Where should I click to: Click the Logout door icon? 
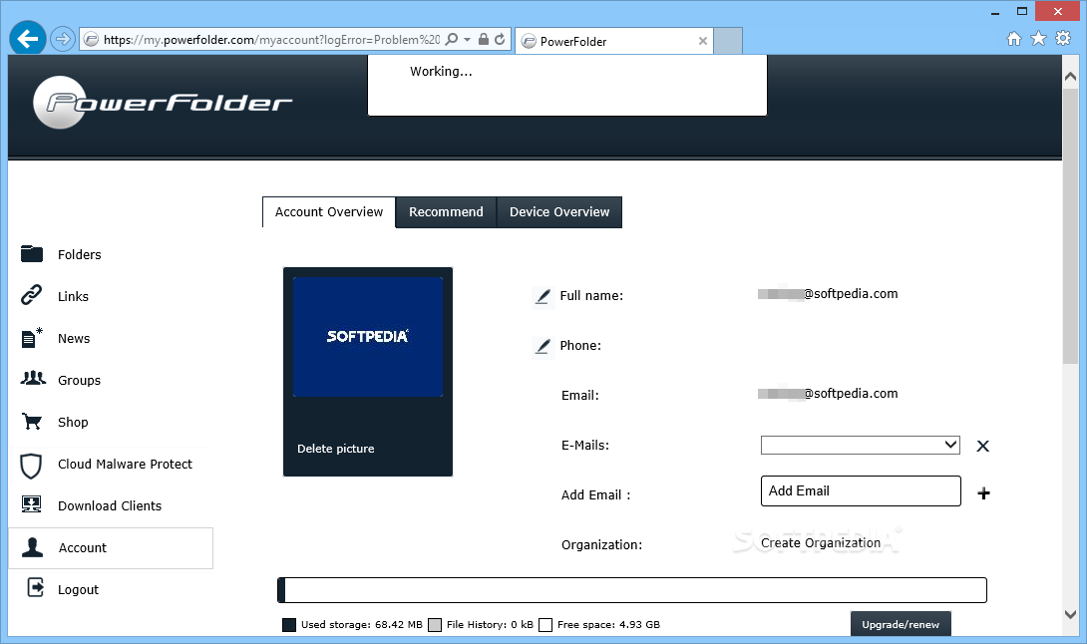(35, 587)
